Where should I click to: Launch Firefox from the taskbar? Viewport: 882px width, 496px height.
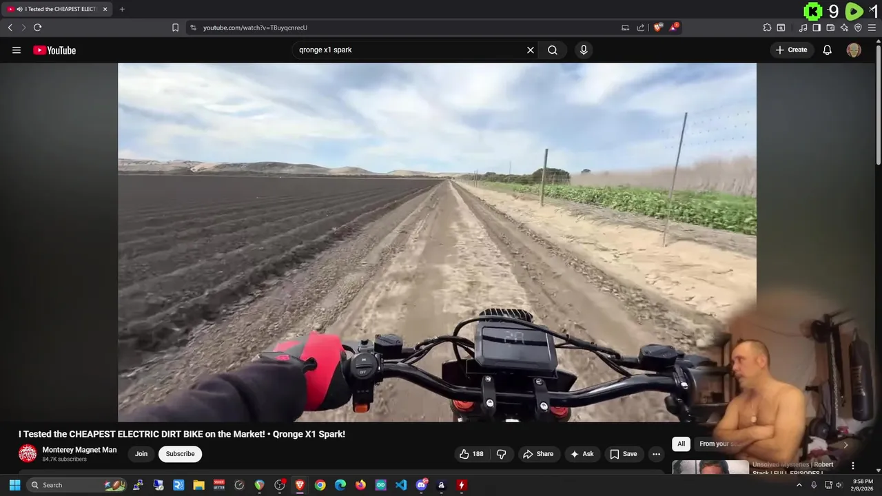360,485
